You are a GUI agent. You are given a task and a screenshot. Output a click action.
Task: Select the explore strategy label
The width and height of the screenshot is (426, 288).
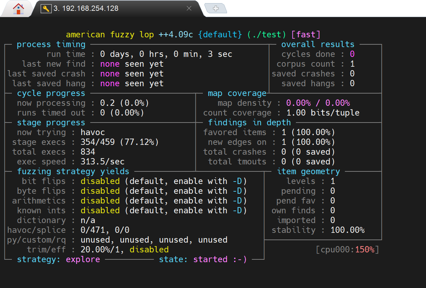click(x=83, y=259)
